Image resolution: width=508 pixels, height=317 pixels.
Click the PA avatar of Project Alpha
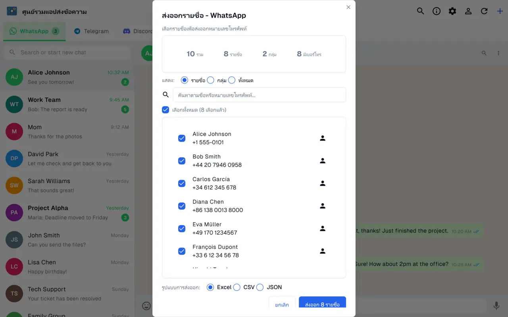coord(14,212)
